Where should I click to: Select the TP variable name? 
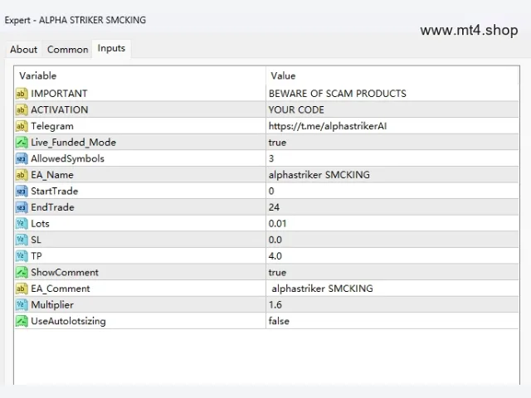click(37, 256)
